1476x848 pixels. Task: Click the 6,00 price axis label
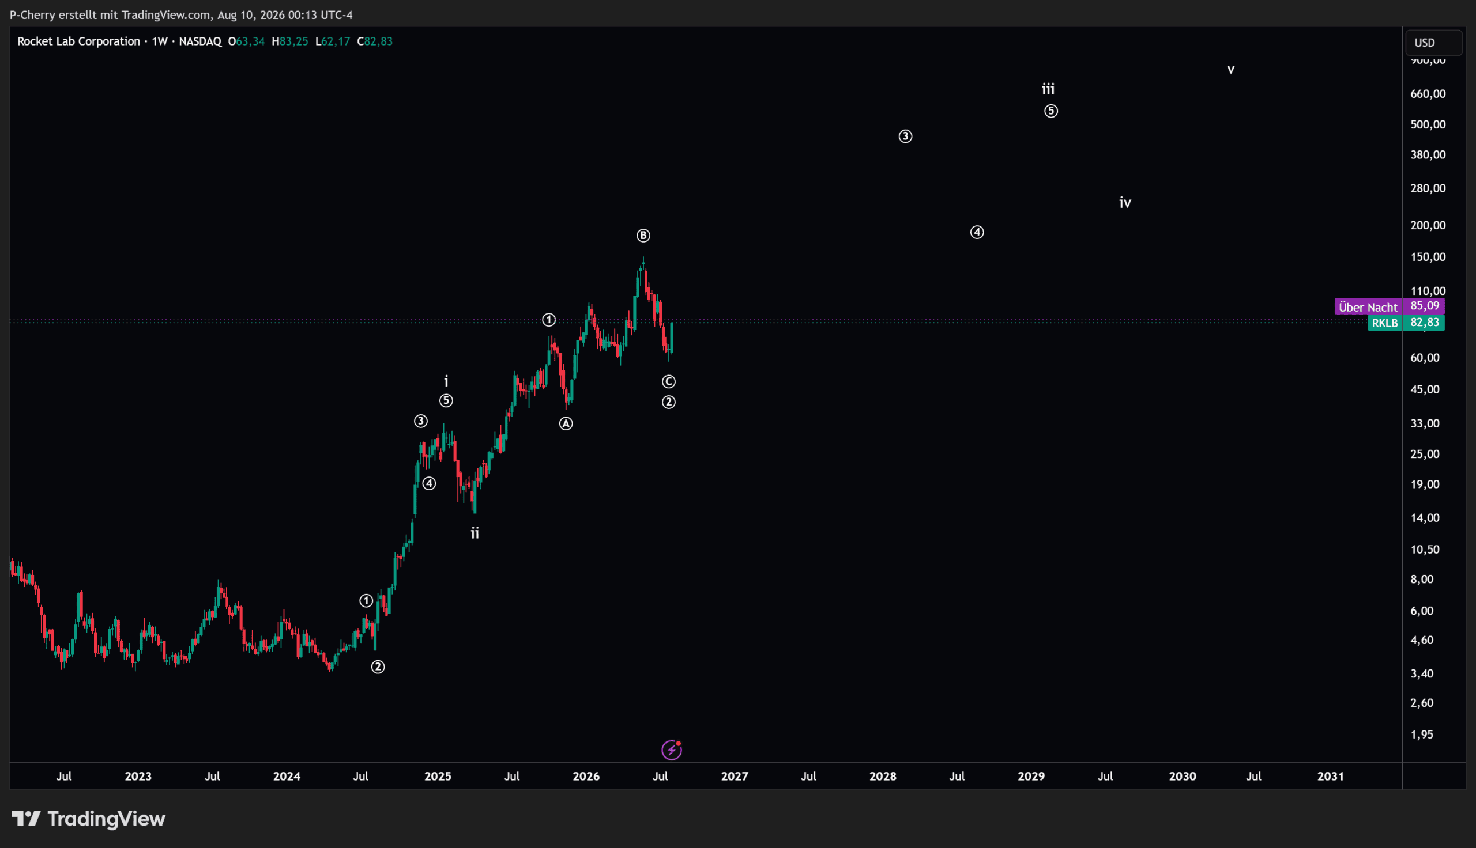(x=1422, y=611)
